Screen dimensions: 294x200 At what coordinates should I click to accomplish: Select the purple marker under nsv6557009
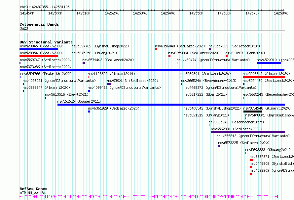[210, 49]
